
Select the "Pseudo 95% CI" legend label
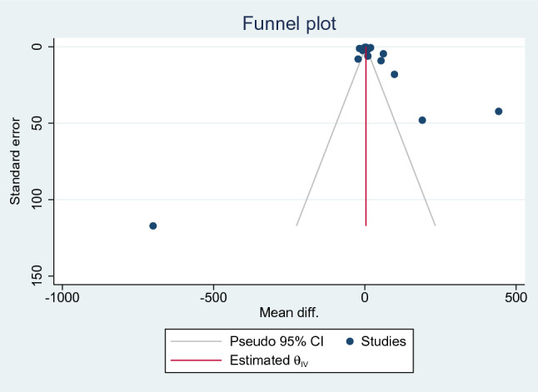(x=267, y=340)
